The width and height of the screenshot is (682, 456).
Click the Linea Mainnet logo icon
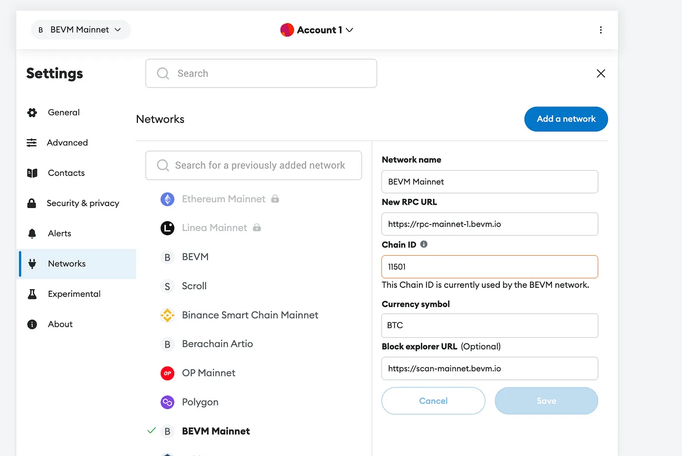point(168,228)
